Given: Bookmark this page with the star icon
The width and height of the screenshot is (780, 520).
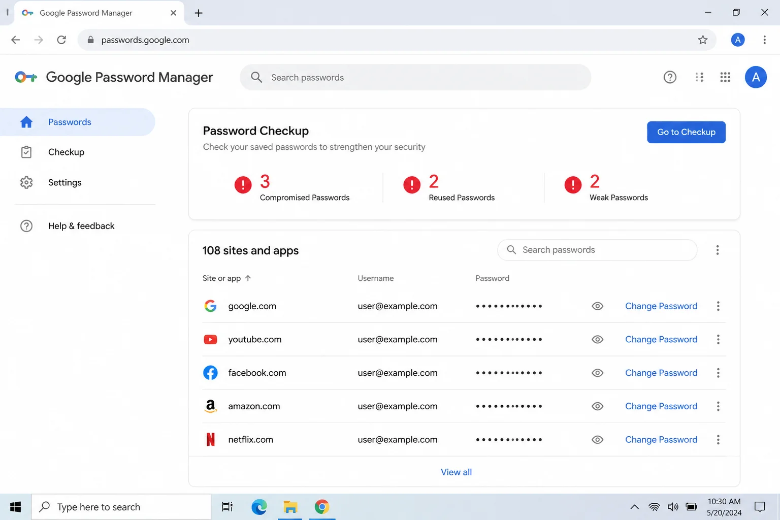Looking at the screenshot, I should click(703, 40).
